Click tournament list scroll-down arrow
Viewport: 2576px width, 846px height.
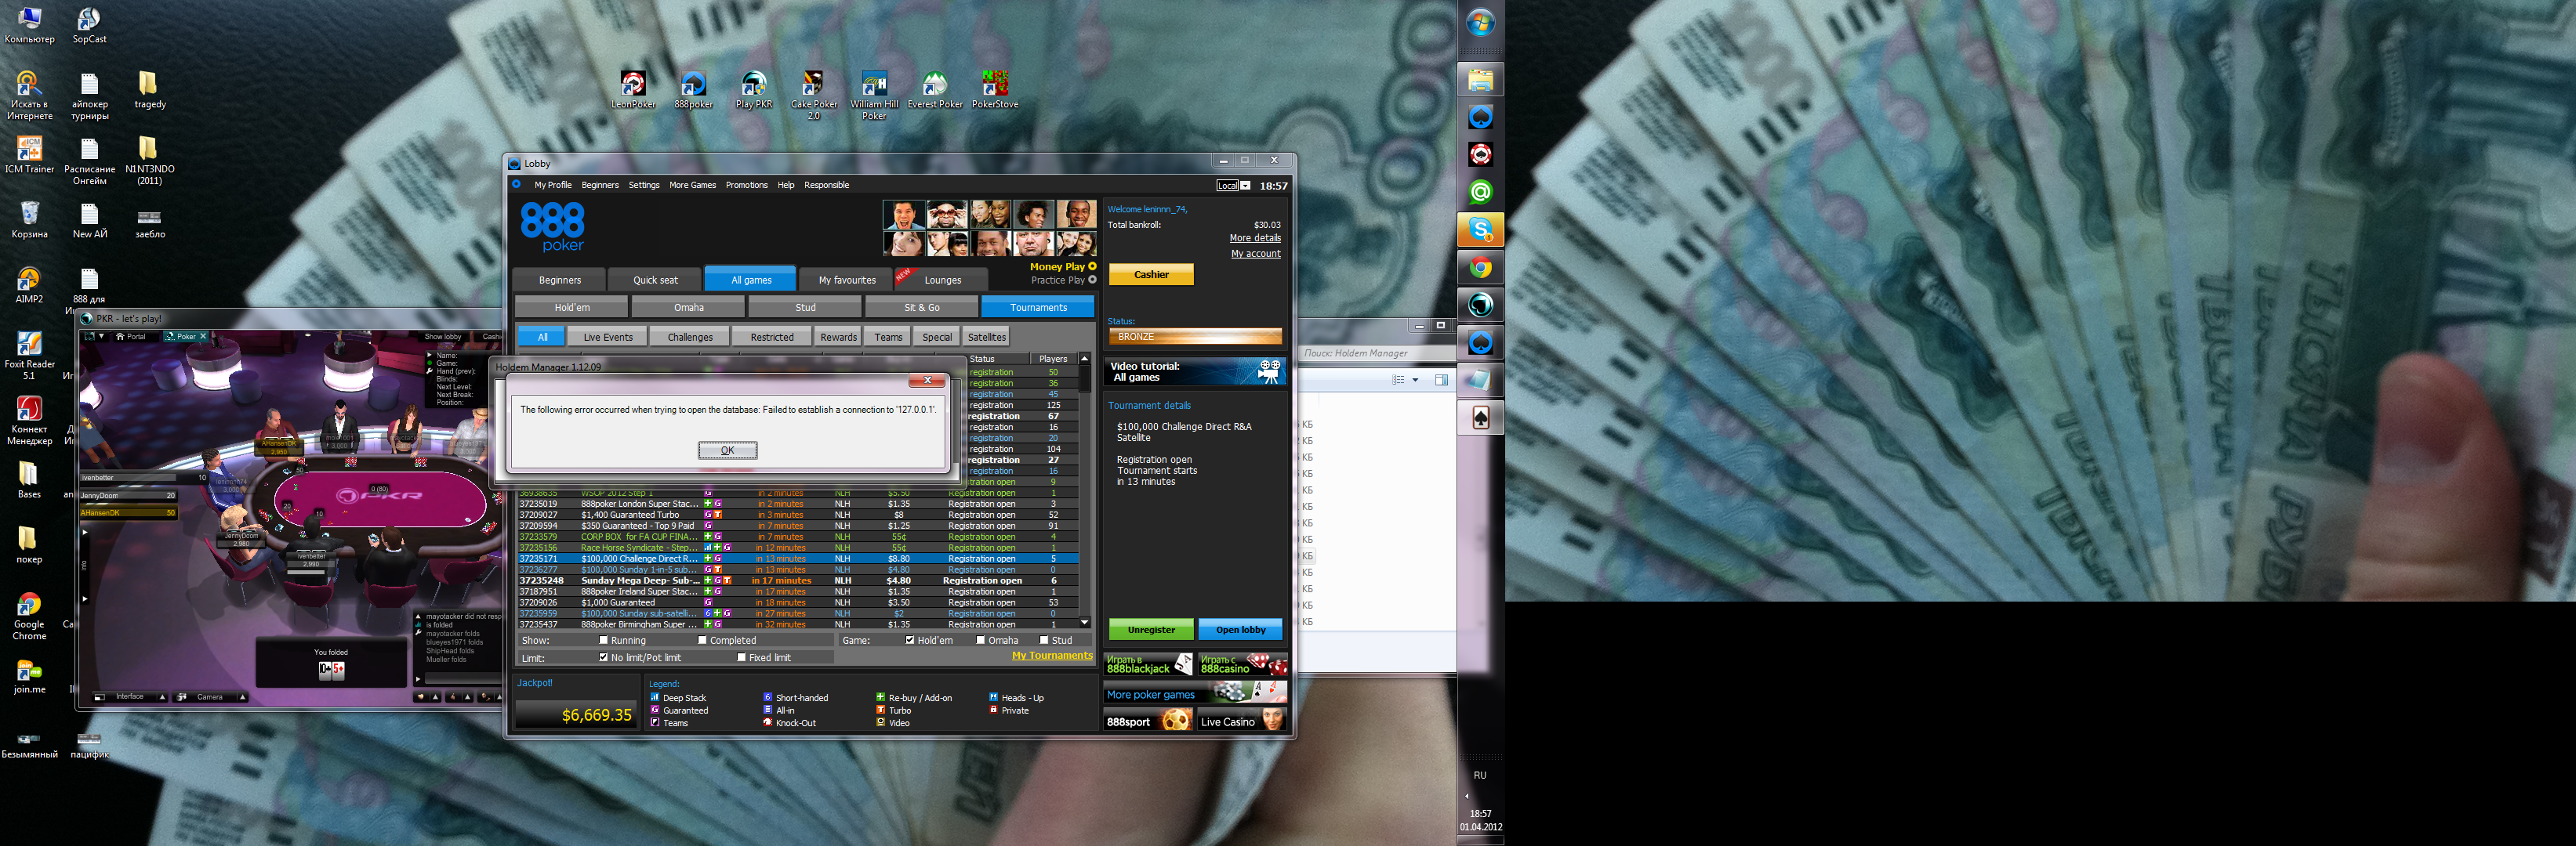(x=1084, y=624)
